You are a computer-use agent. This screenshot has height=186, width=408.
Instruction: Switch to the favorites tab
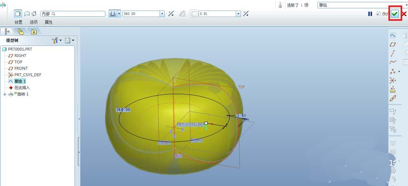click(x=34, y=32)
